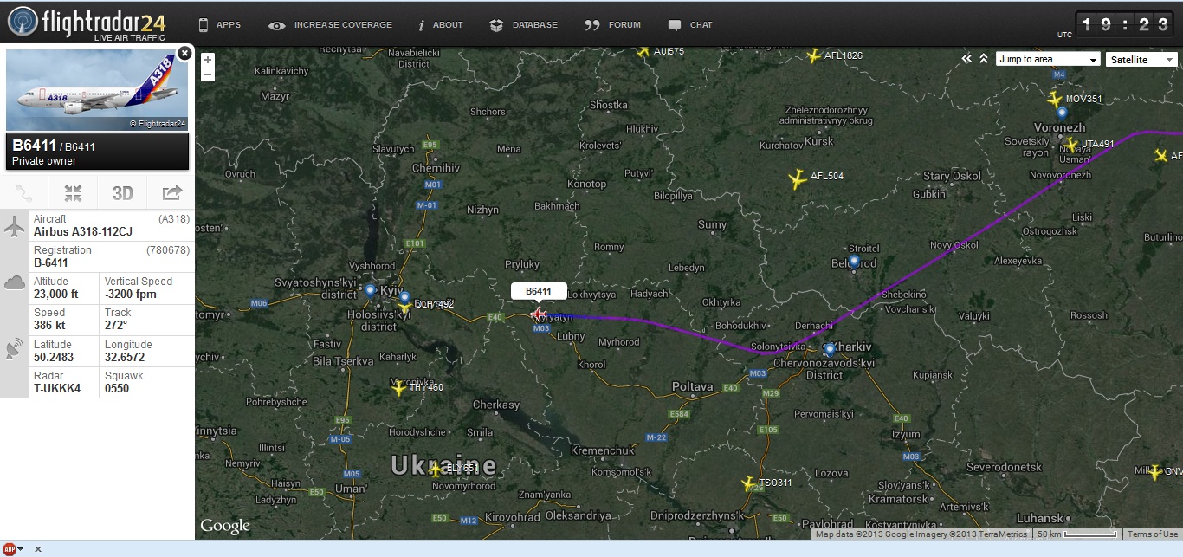Click the A318 aircraft photo thumbnail
1183x557 pixels.
(x=97, y=90)
